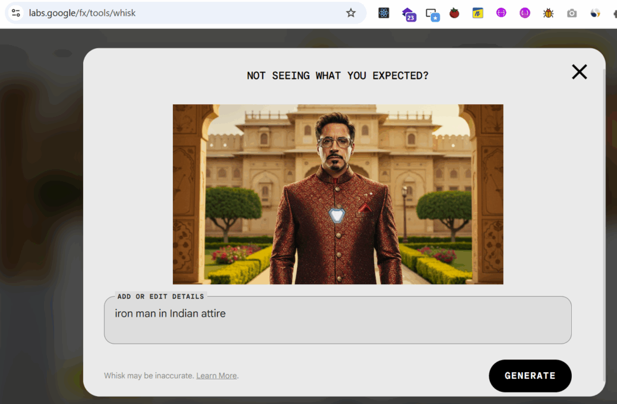The height and width of the screenshot is (404, 617).
Task: Open the first purple braces extension icon
Action: click(501, 13)
